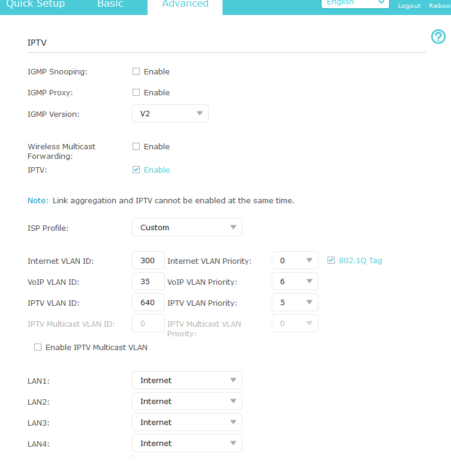Open the LAN1 mode dropdown
The image size is (451, 461).
click(187, 380)
